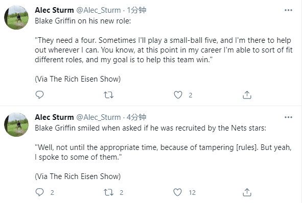
Task: Open the more options menu on first tweet
Action: [x=288, y=10]
